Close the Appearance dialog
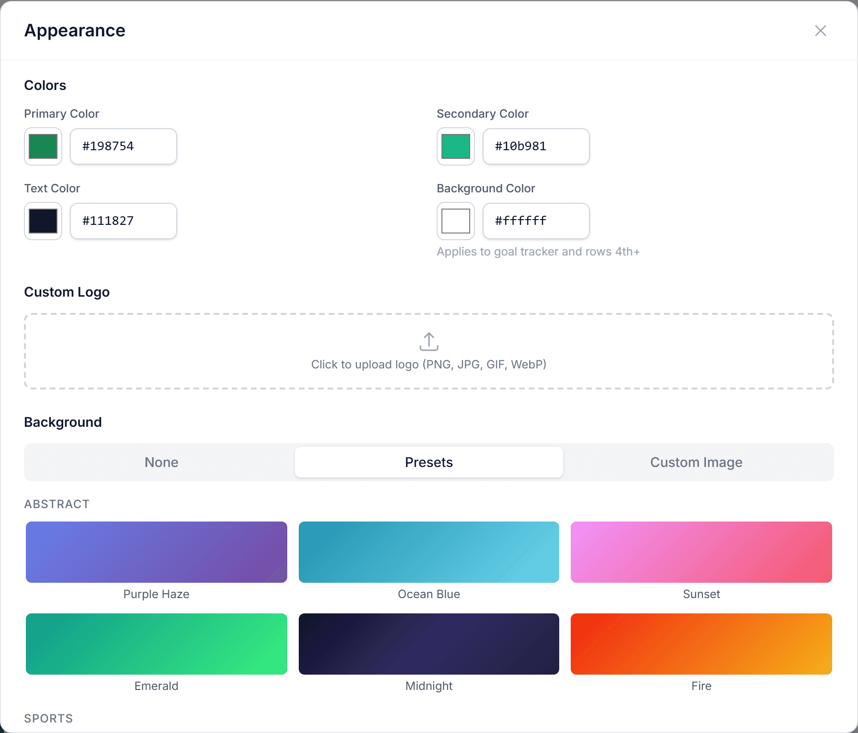Image resolution: width=858 pixels, height=733 pixels. [821, 31]
